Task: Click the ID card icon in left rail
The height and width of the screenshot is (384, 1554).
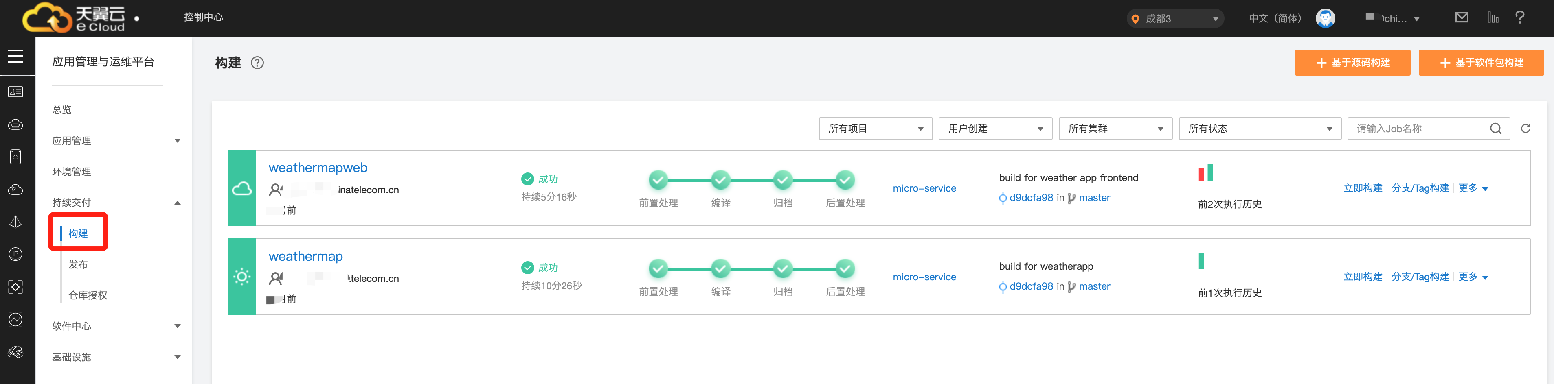Action: click(x=16, y=92)
